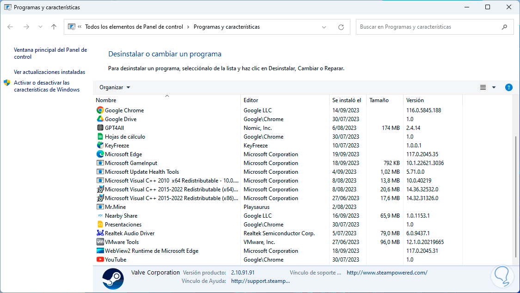Viewport: 520px width, 293px height.
Task: Click the Steam logo in details pane
Action: (x=113, y=279)
